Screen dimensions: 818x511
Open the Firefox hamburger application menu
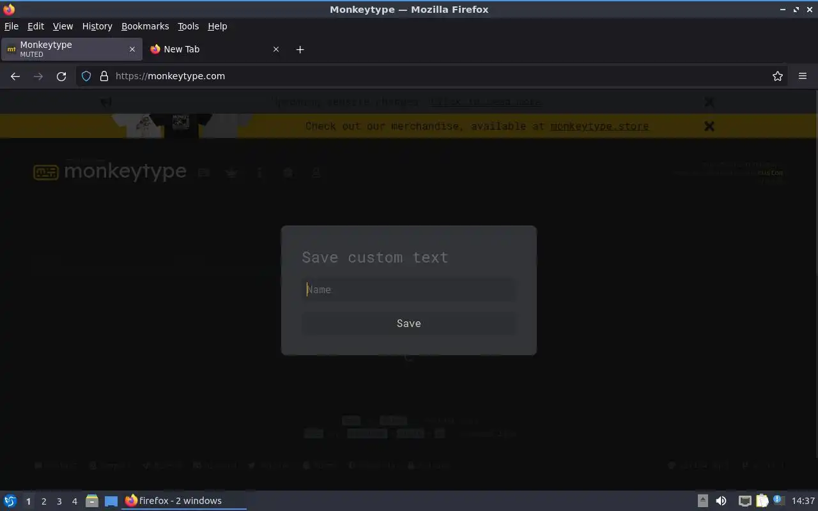(x=803, y=76)
